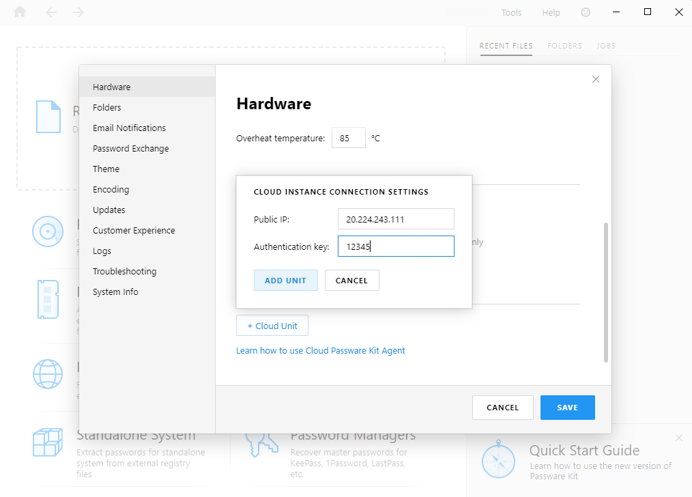Click the Standalone System heading
Image resolution: width=692 pixels, height=497 pixels.
tap(136, 435)
